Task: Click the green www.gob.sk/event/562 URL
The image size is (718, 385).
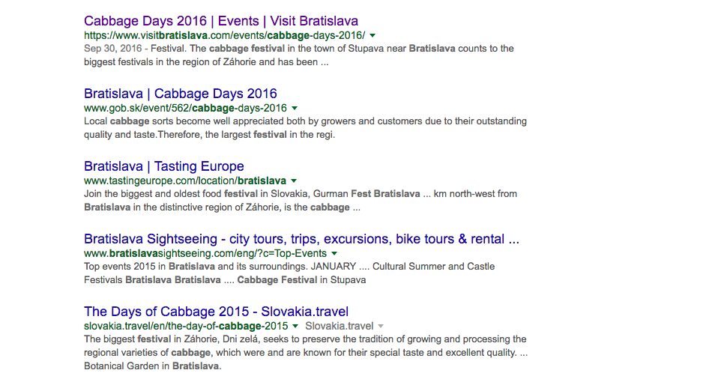Action: 185,108
